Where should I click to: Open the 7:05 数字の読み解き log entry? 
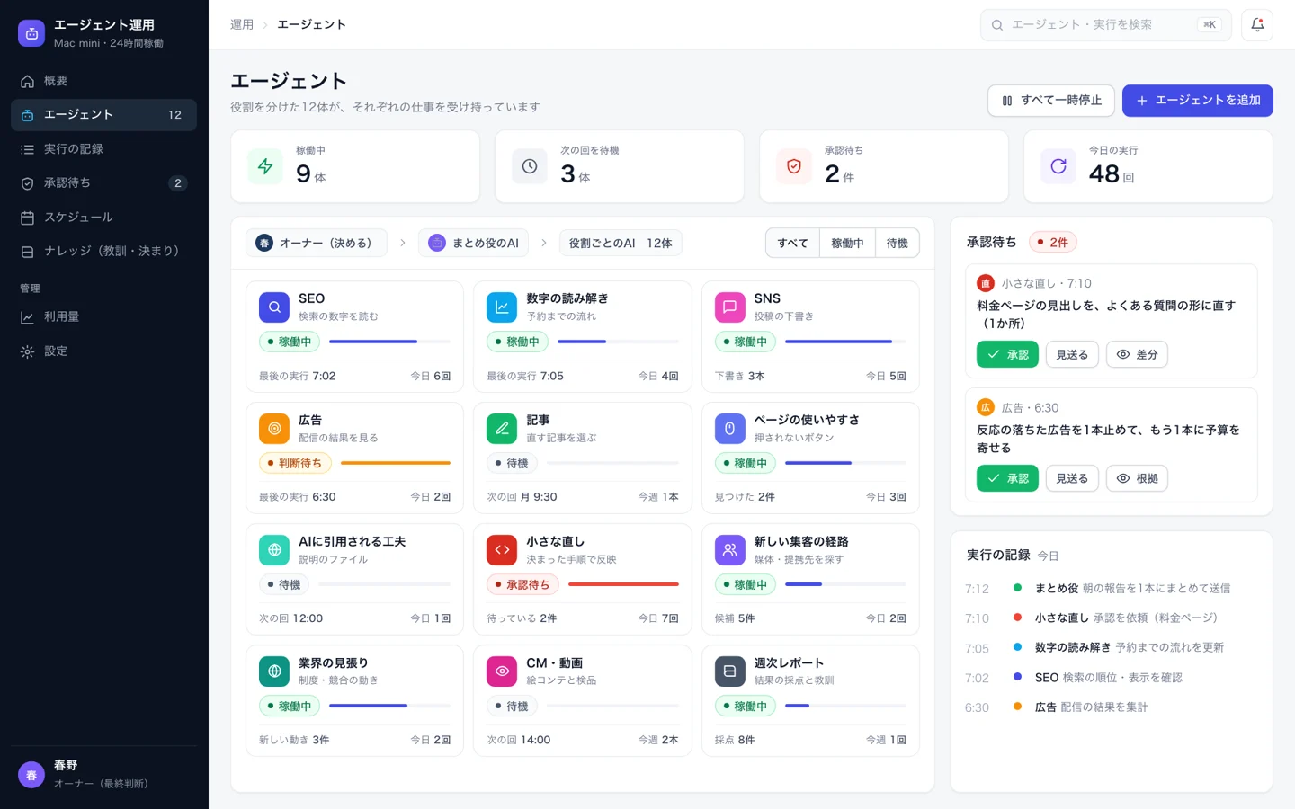[x=1111, y=648]
